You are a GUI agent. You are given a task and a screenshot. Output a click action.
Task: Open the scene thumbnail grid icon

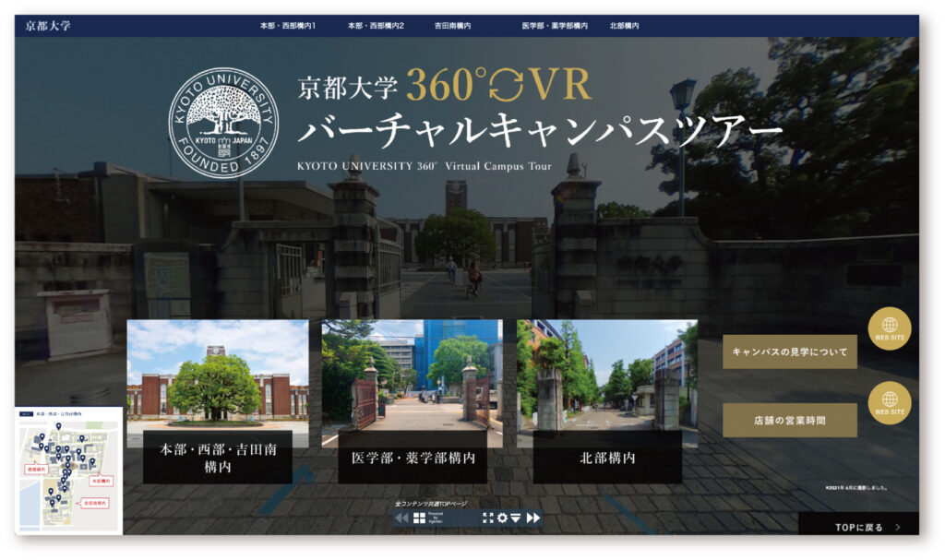tap(420, 518)
